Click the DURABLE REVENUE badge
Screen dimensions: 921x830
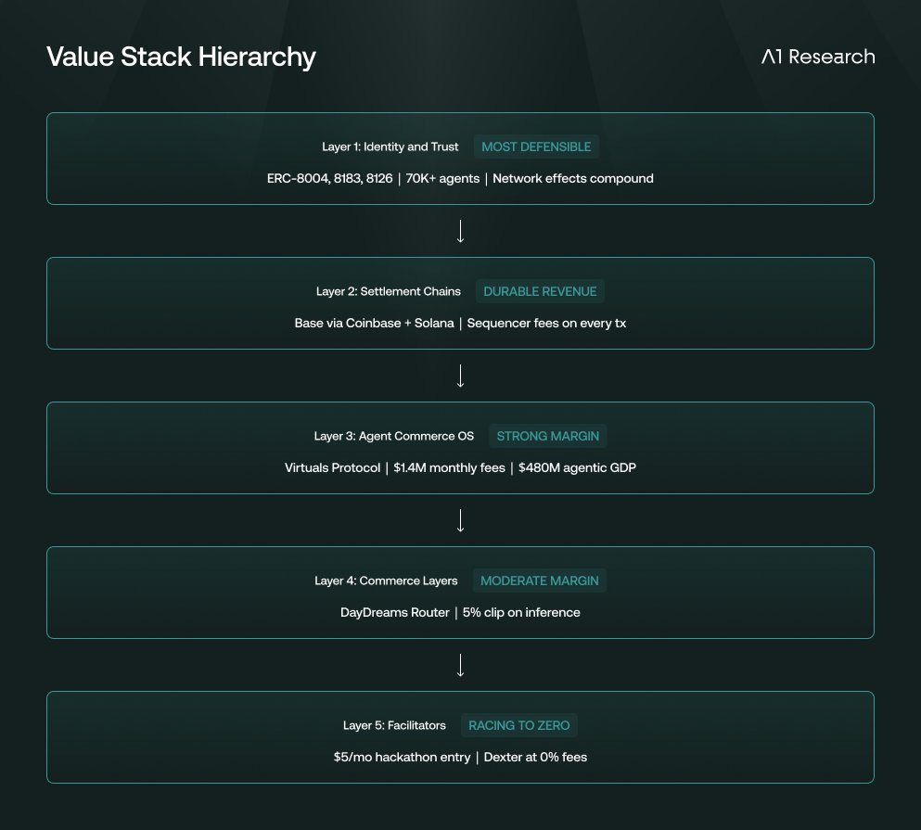coord(540,291)
